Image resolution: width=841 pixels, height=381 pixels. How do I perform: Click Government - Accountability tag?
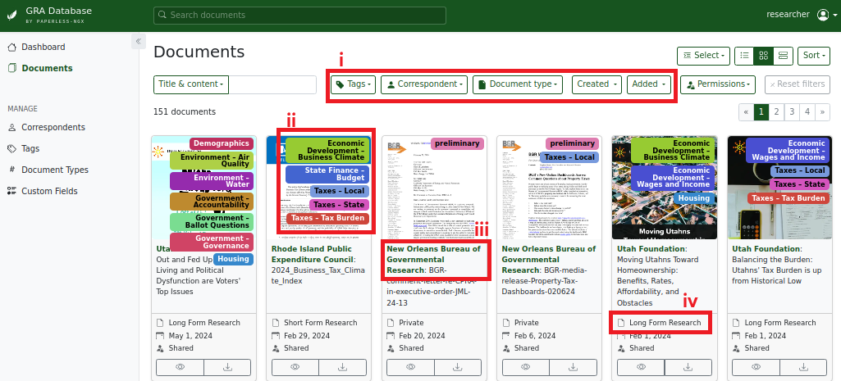pyautogui.click(x=212, y=202)
